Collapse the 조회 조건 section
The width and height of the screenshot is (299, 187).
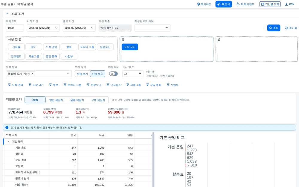click(x=7, y=14)
